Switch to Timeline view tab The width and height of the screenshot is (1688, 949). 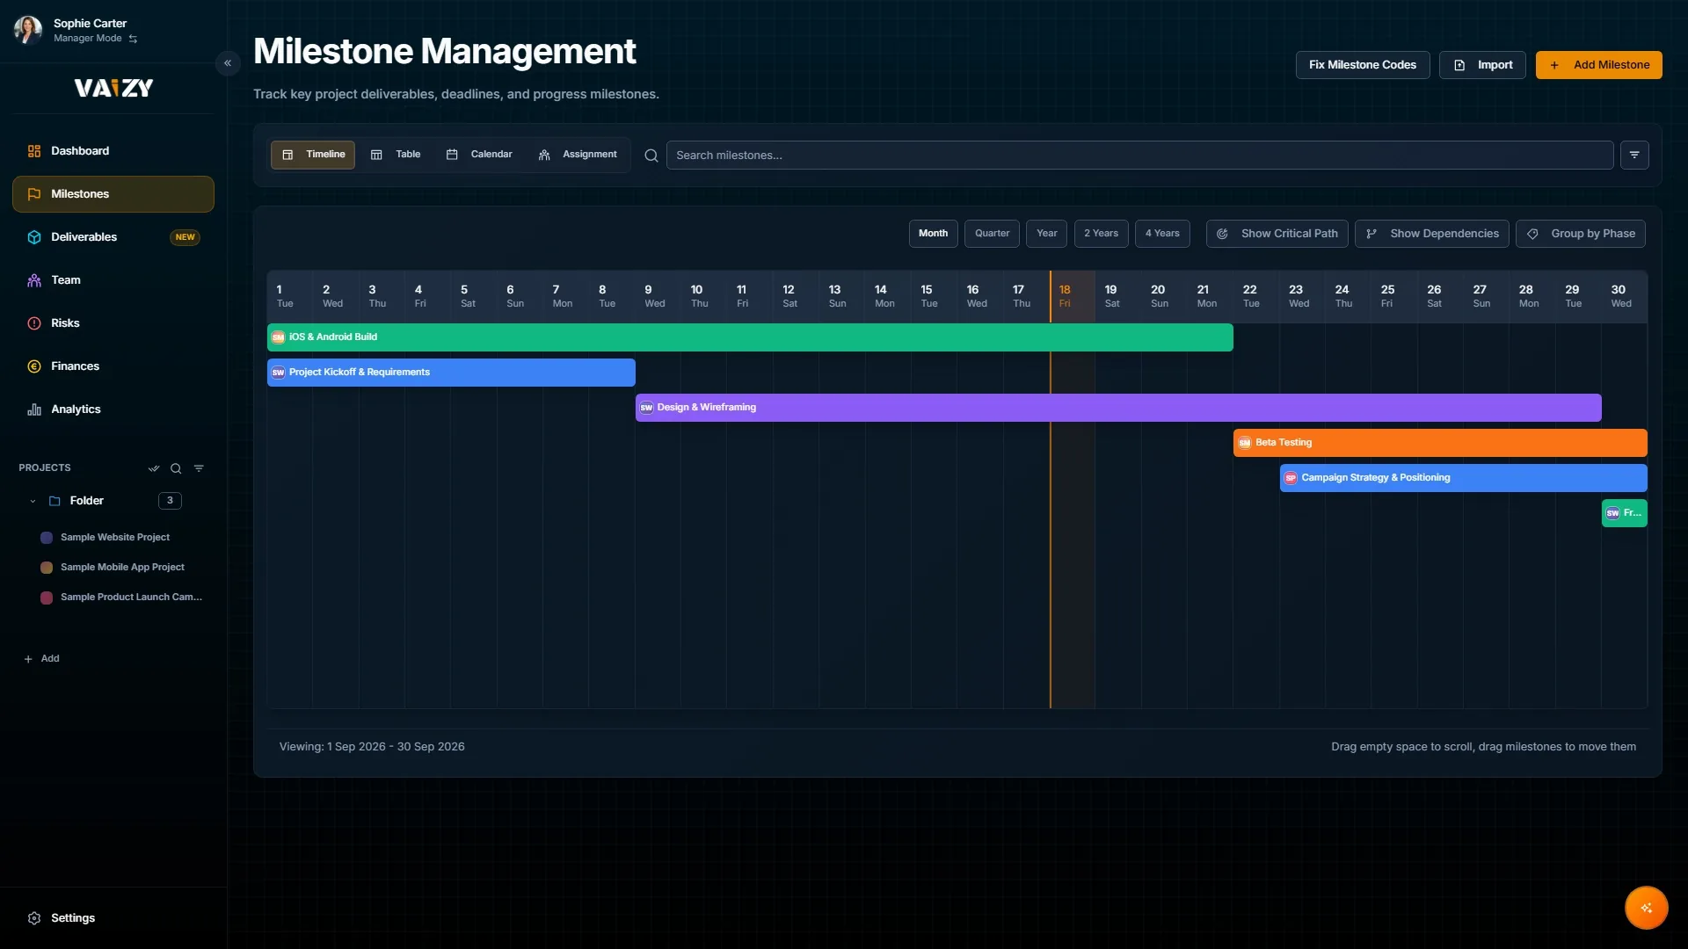point(313,155)
